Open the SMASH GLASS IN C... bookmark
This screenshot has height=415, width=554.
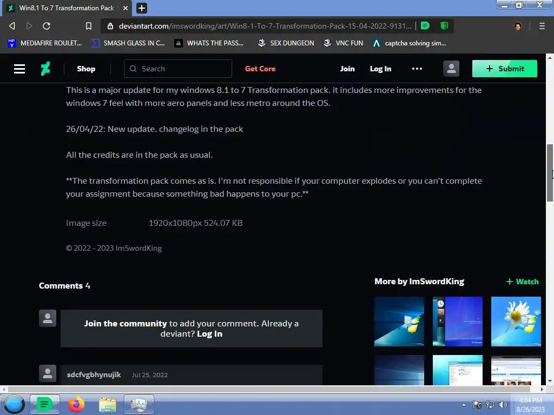click(128, 43)
